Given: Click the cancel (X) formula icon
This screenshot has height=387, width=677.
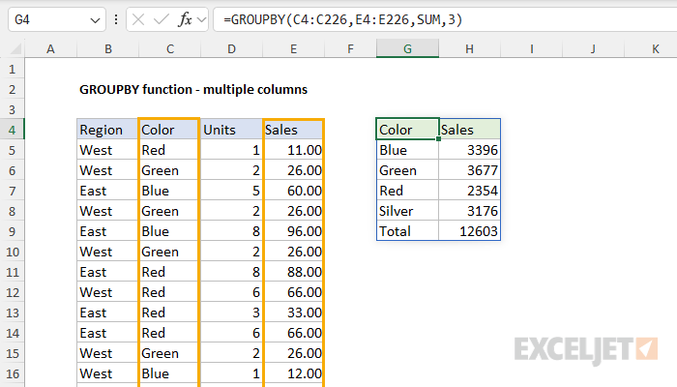Looking at the screenshot, I should pos(138,20).
